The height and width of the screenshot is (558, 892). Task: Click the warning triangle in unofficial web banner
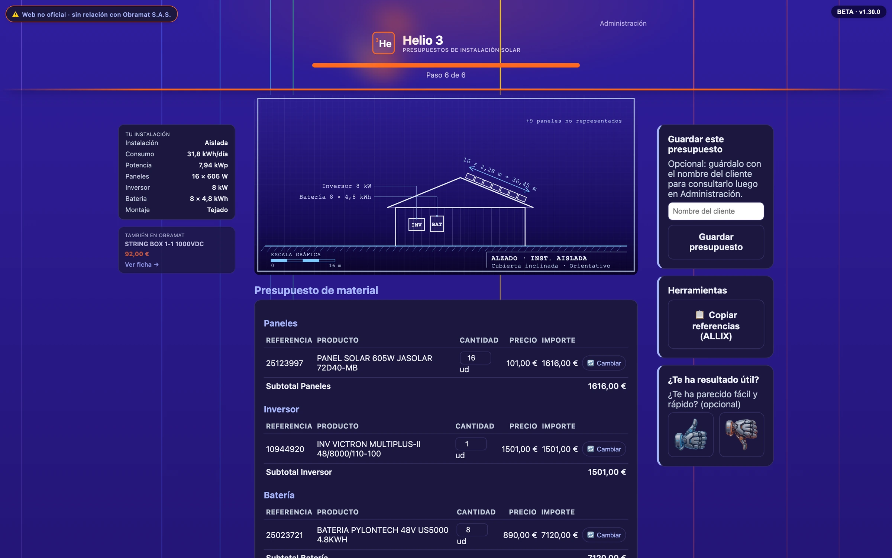tap(15, 15)
